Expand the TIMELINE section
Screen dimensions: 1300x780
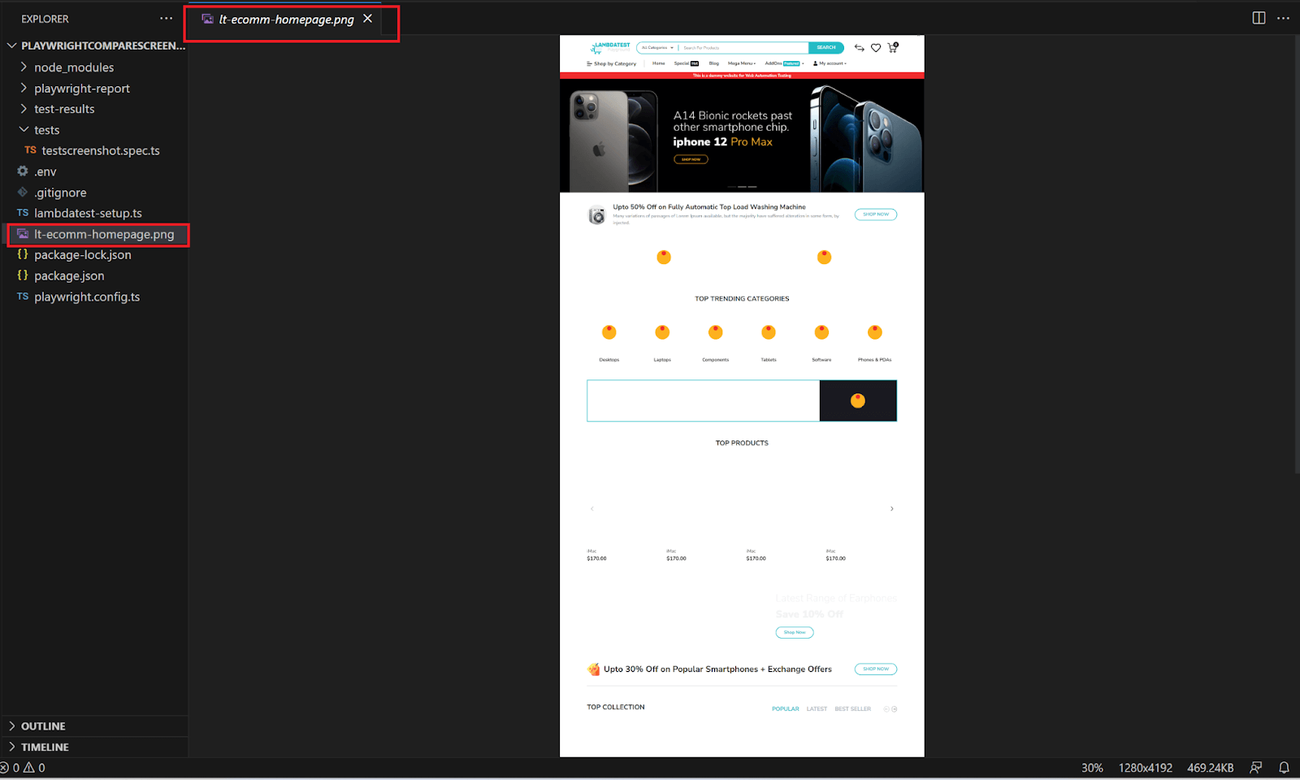[x=45, y=747]
